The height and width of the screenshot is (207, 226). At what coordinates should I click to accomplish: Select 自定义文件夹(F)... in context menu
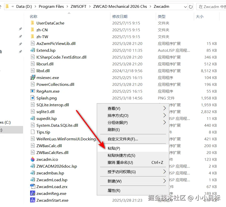[x=133, y=139]
